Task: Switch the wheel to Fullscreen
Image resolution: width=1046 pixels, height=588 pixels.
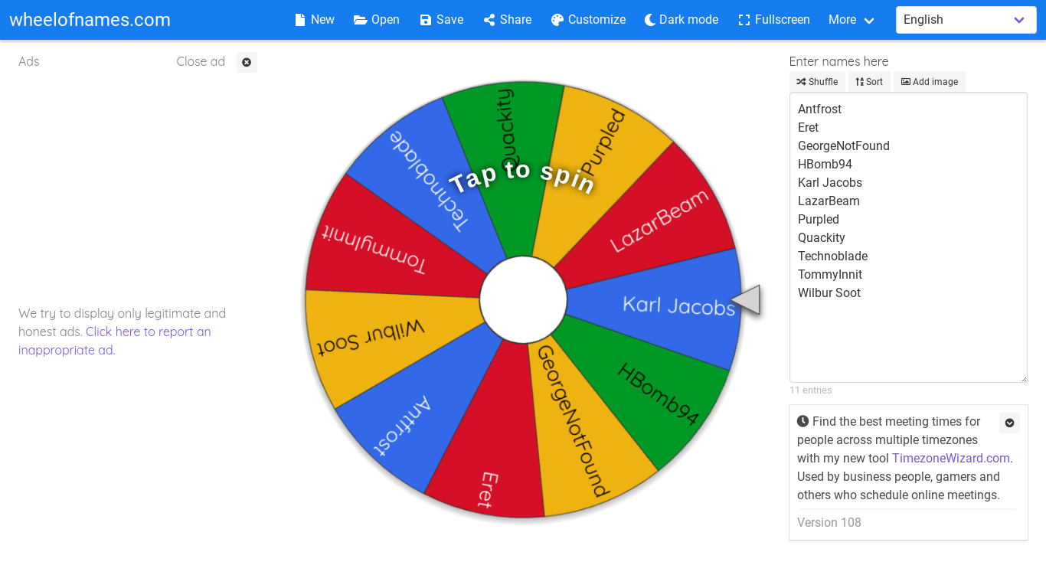Action: [x=774, y=20]
